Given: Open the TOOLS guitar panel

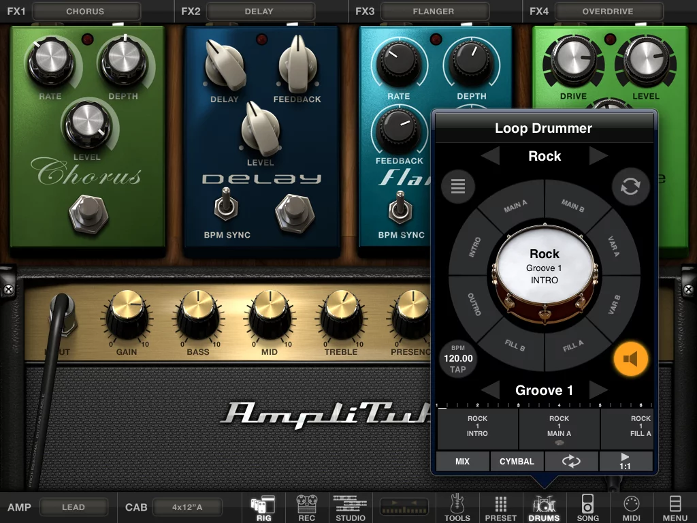Looking at the screenshot, I should (457, 508).
